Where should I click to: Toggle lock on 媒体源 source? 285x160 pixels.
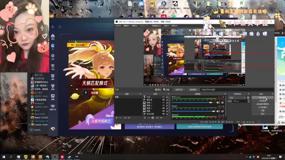167,100
